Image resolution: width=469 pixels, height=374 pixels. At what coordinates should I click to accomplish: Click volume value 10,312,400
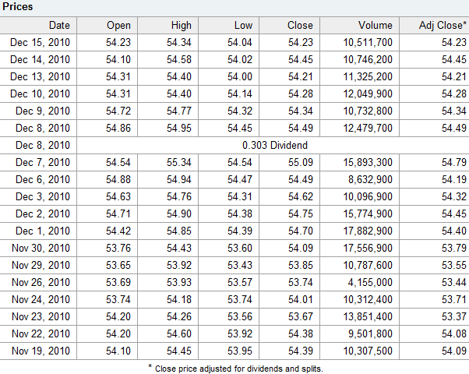tap(368, 299)
